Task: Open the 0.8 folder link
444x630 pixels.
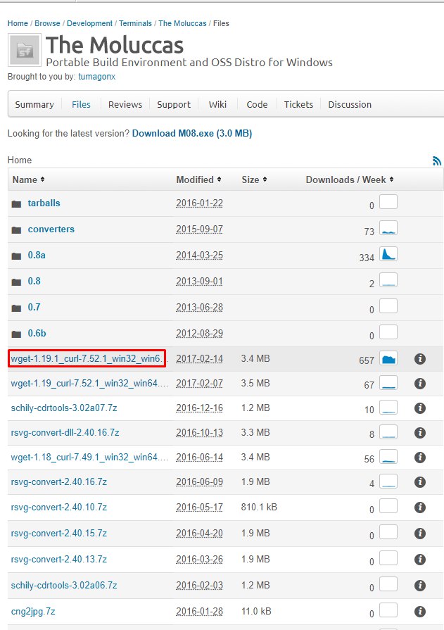Action: pos(34,282)
